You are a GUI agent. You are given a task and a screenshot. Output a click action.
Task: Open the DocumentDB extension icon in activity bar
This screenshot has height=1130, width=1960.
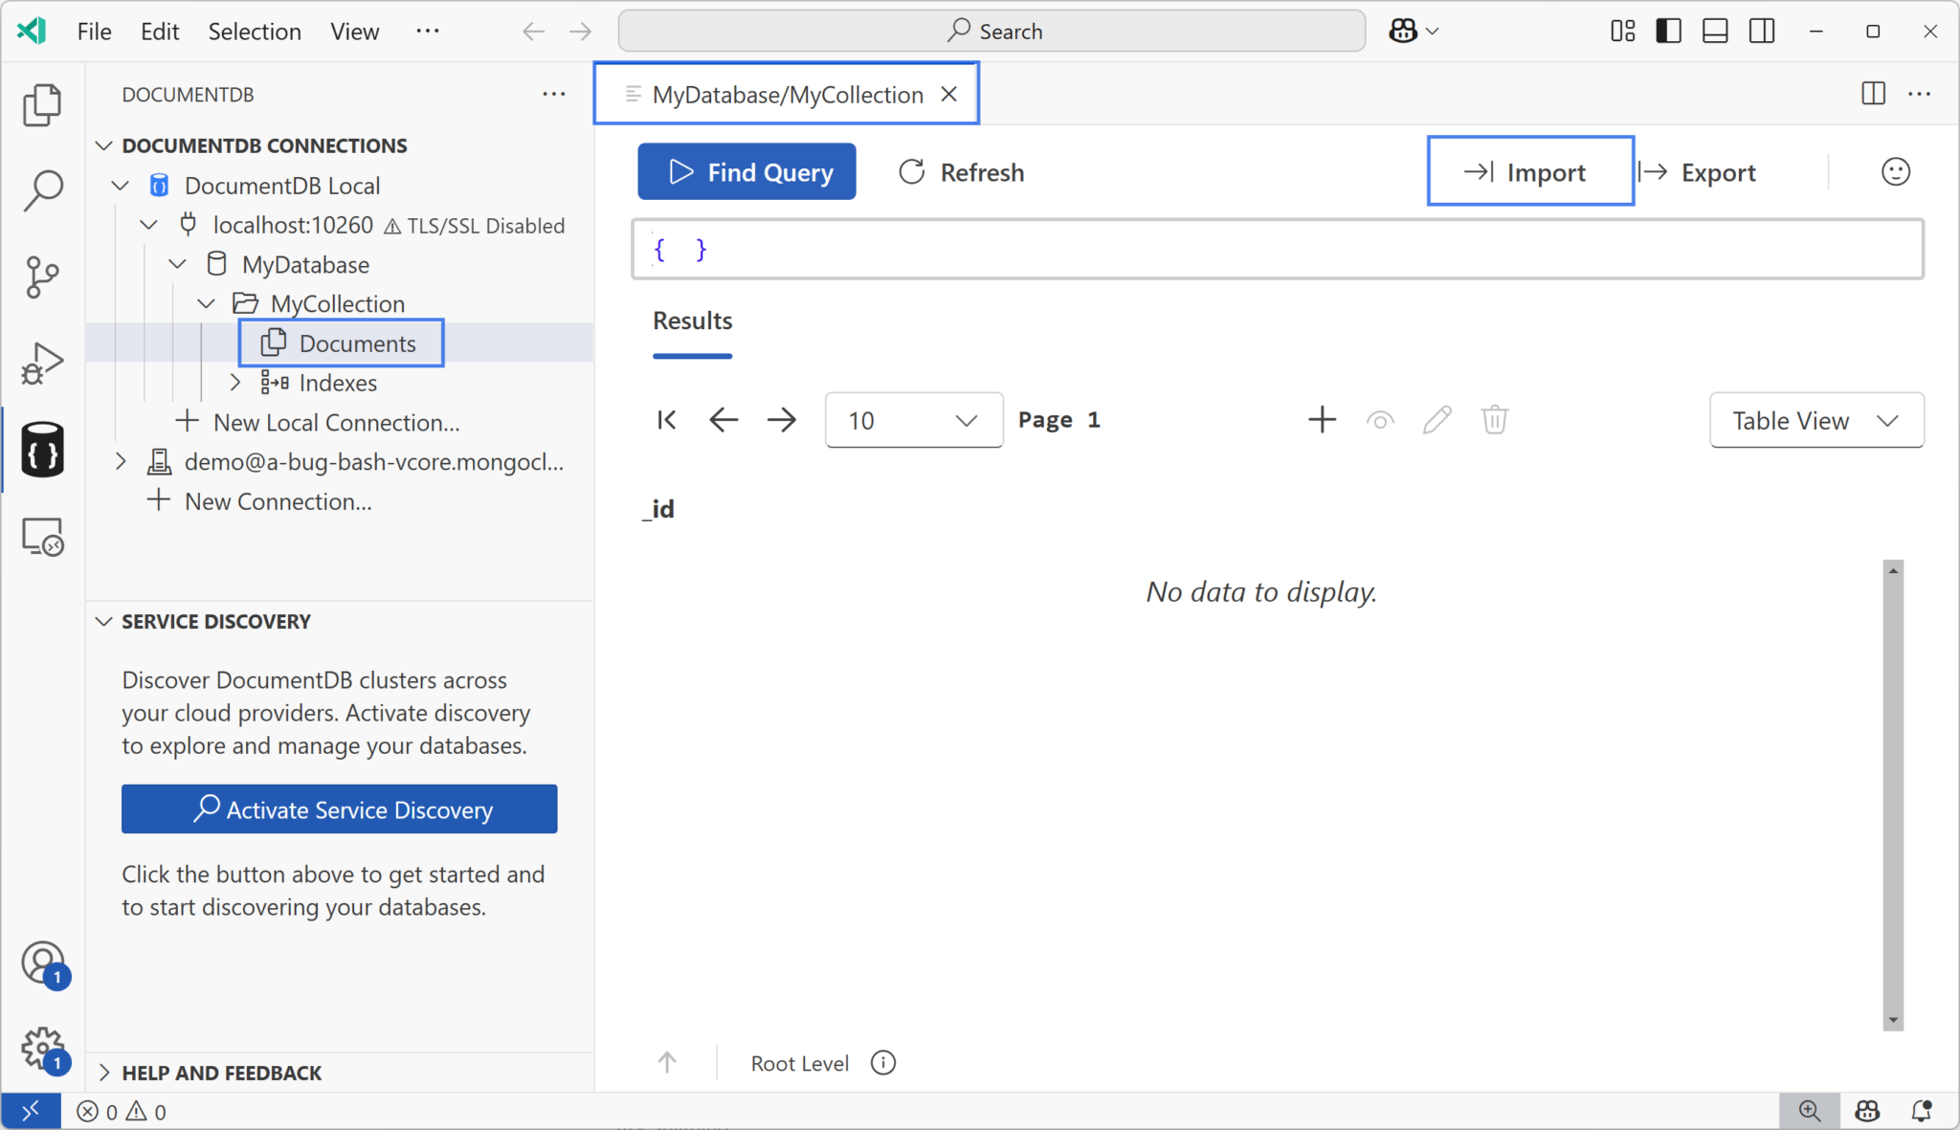tap(41, 448)
